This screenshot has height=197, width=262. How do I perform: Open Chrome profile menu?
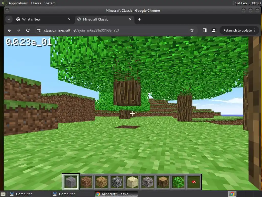214,30
